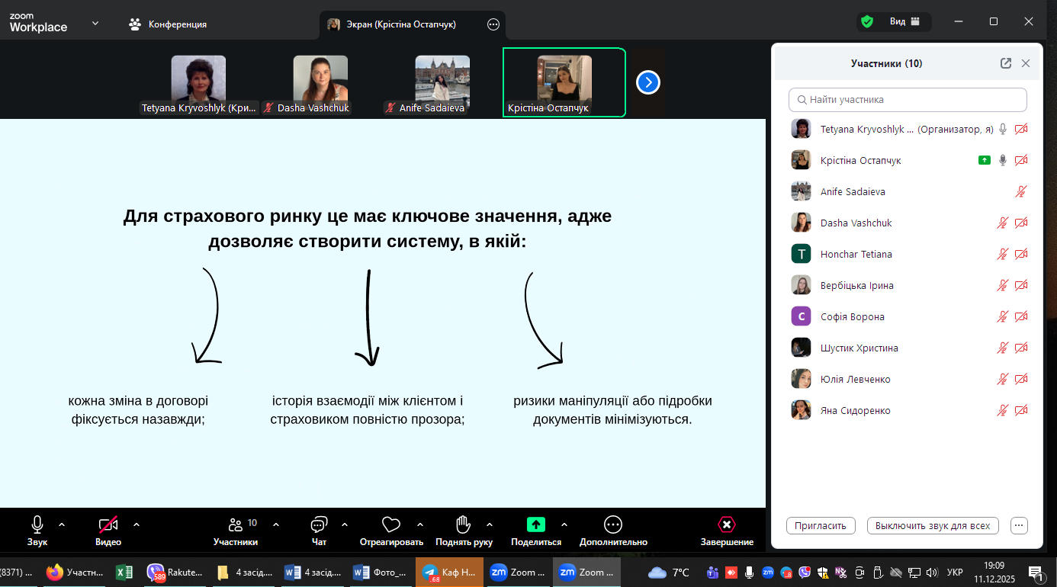Toggle microphone with the Звук button
The width and height of the screenshot is (1057, 587).
pos(37,524)
